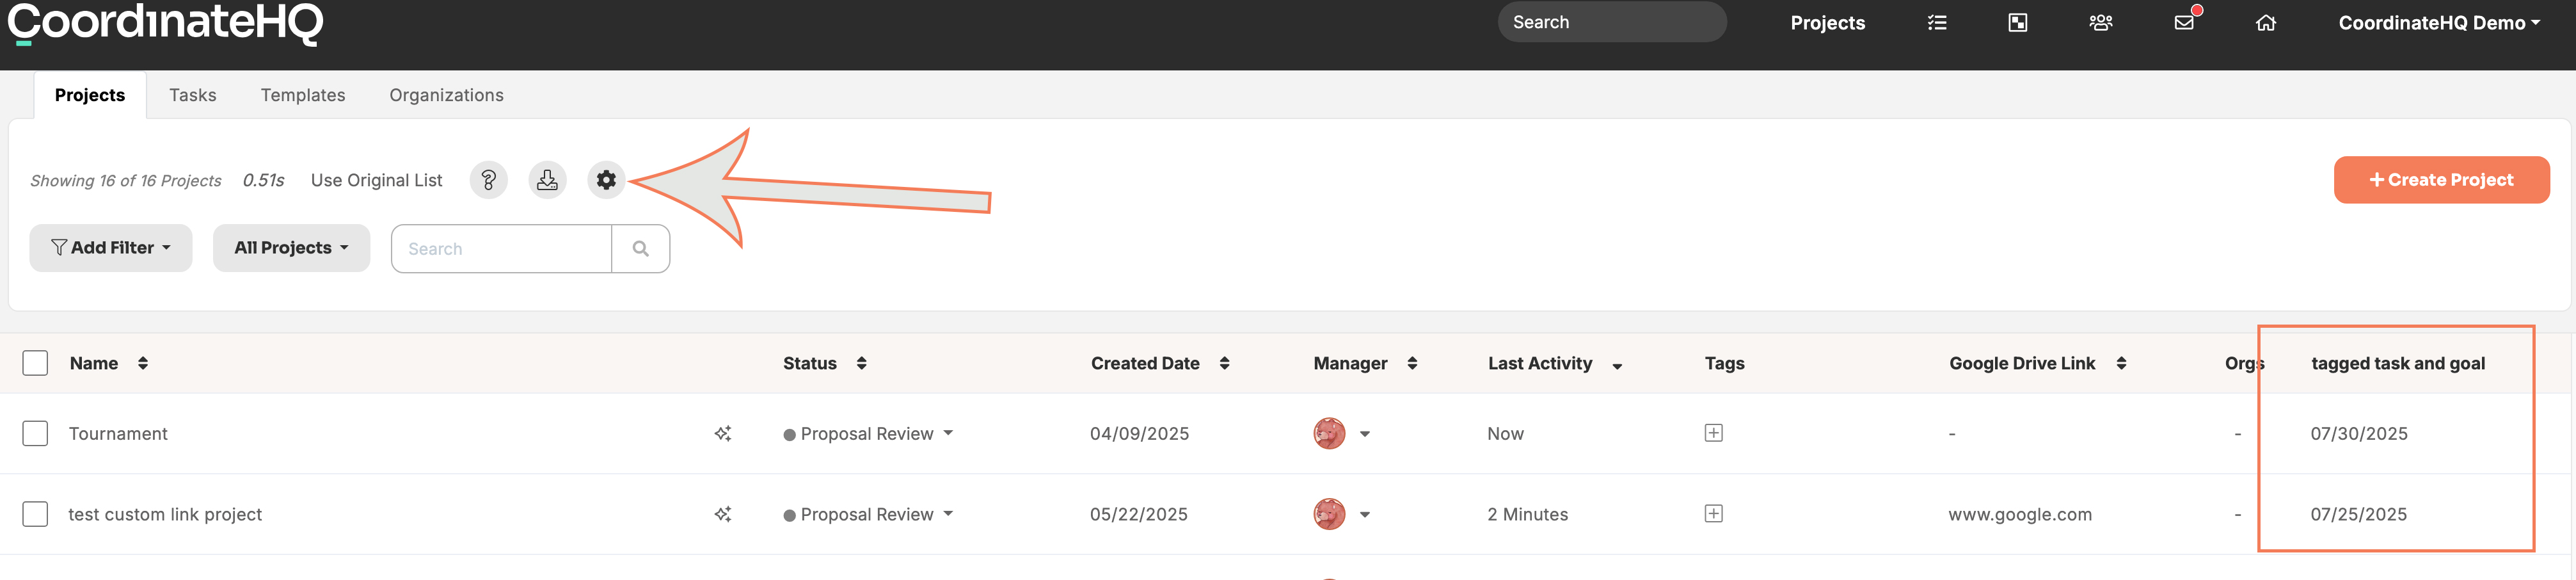Open the people/team icon in top bar
The height and width of the screenshot is (580, 2576).
coord(2100,22)
